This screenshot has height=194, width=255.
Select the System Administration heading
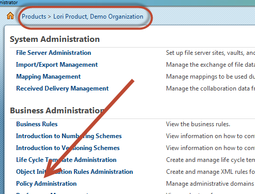point(55,39)
